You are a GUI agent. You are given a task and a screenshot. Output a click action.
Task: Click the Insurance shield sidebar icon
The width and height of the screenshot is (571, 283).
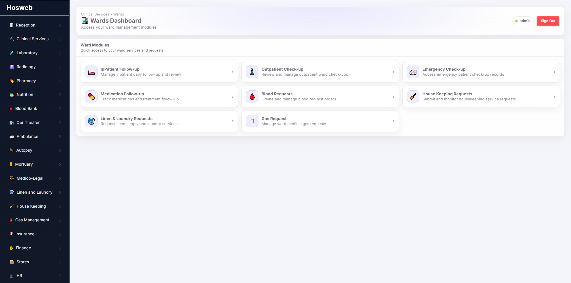pyautogui.click(x=11, y=234)
